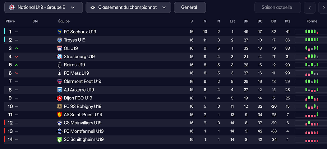Viewport: 327px width, 149px height.
Task: Click the AS Saint-Priest U19 crest
Action: [x=60, y=115]
